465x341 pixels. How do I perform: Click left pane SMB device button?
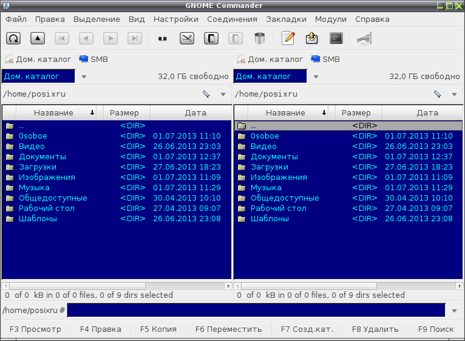coord(93,60)
